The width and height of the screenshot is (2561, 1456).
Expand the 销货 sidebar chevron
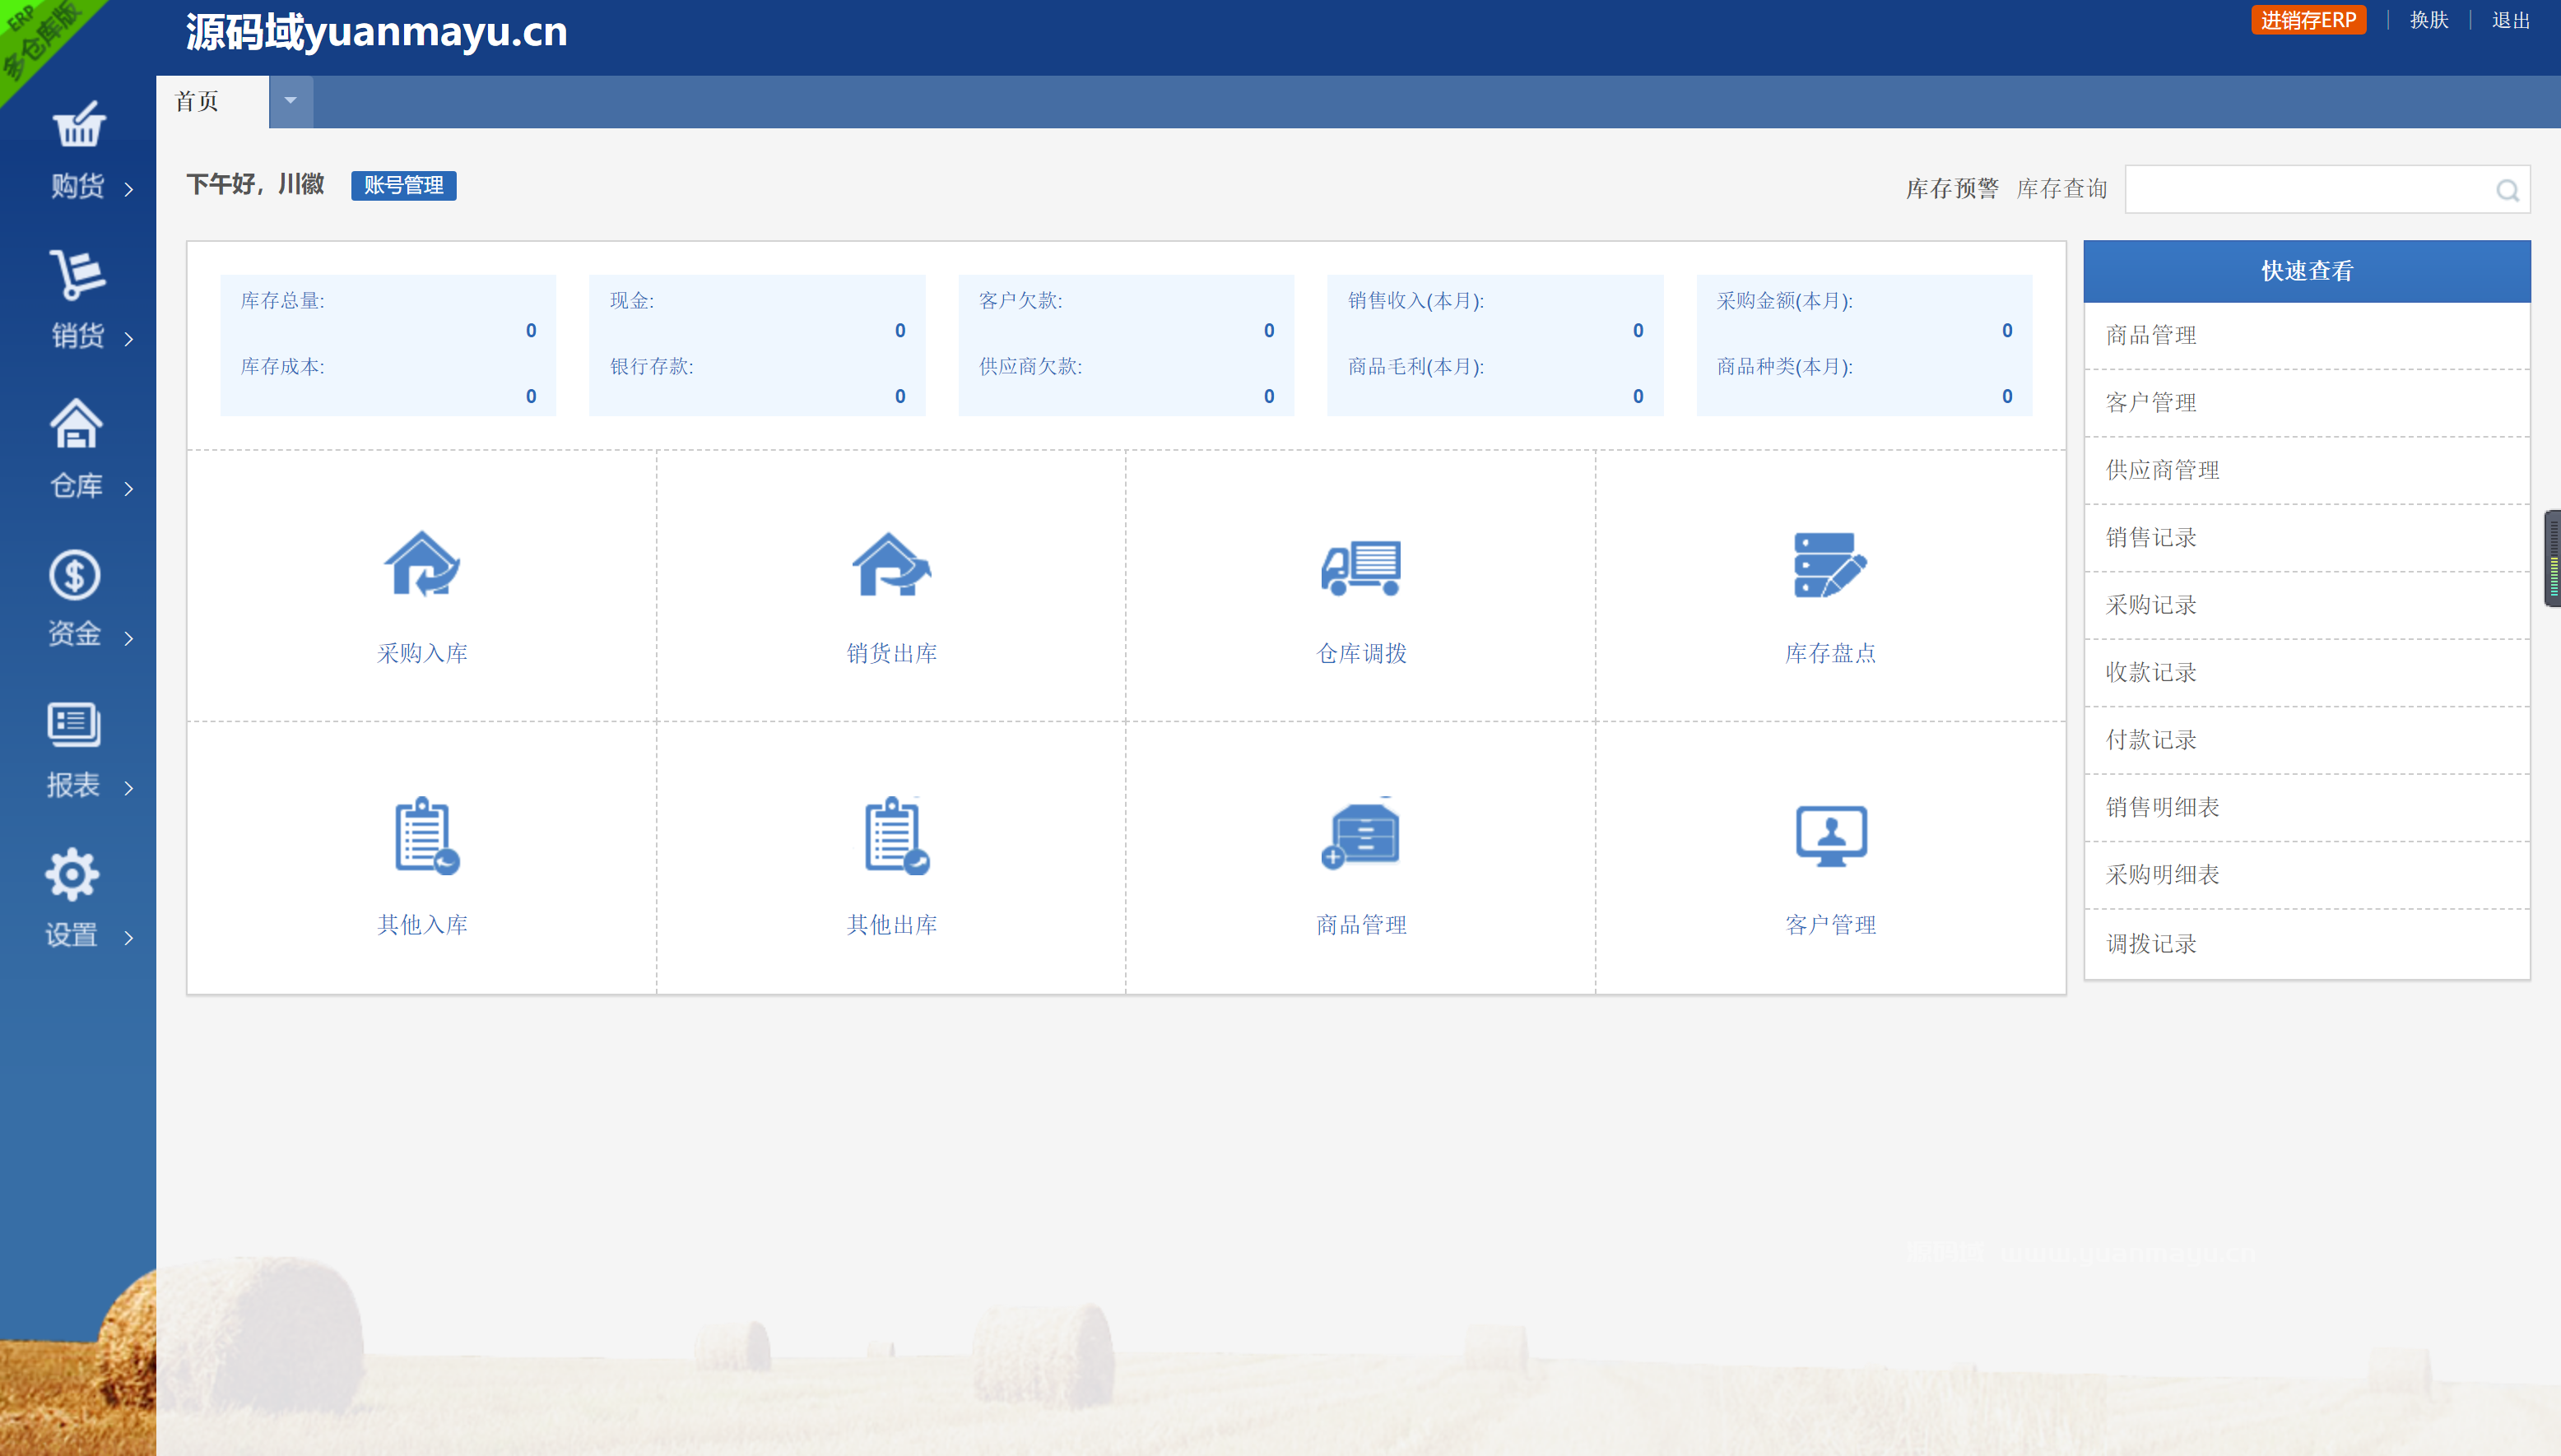[x=128, y=340]
